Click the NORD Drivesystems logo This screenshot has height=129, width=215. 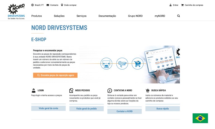click(16, 12)
